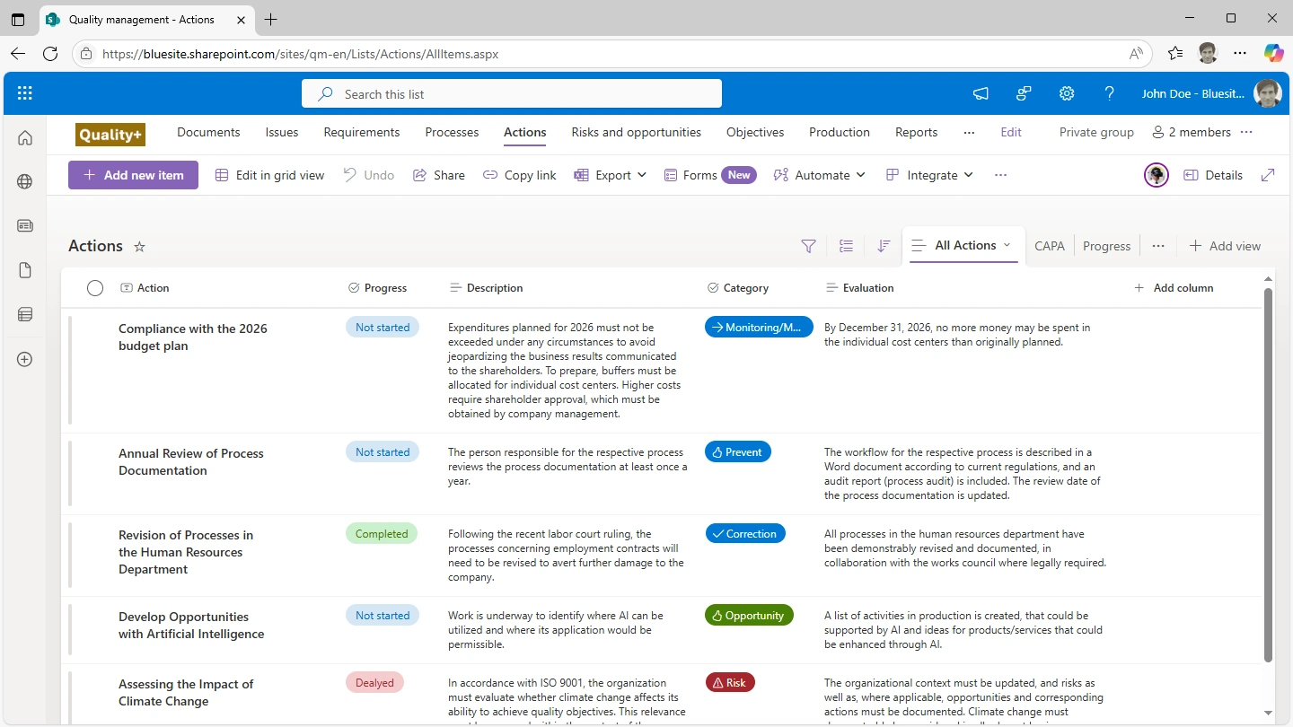Screen dimensions: 1293x727
Task: Open the Export dropdown
Action: tap(611, 175)
